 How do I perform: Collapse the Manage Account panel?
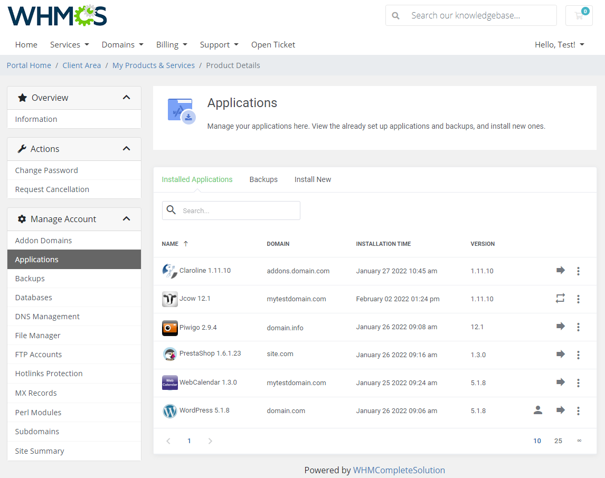coord(126,218)
